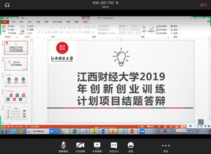Image resolution: width=211 pixels, height=154 pixels.
Task: Open the members (24) list
Action: coord(114,147)
